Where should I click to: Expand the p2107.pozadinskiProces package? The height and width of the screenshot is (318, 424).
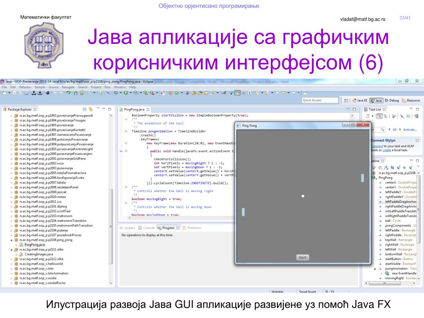(x=11, y=235)
